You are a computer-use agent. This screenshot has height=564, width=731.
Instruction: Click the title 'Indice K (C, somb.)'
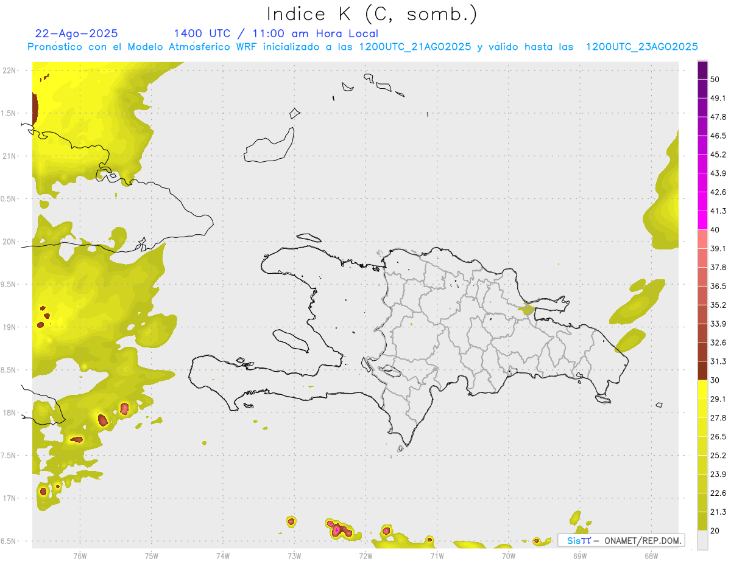372,15
